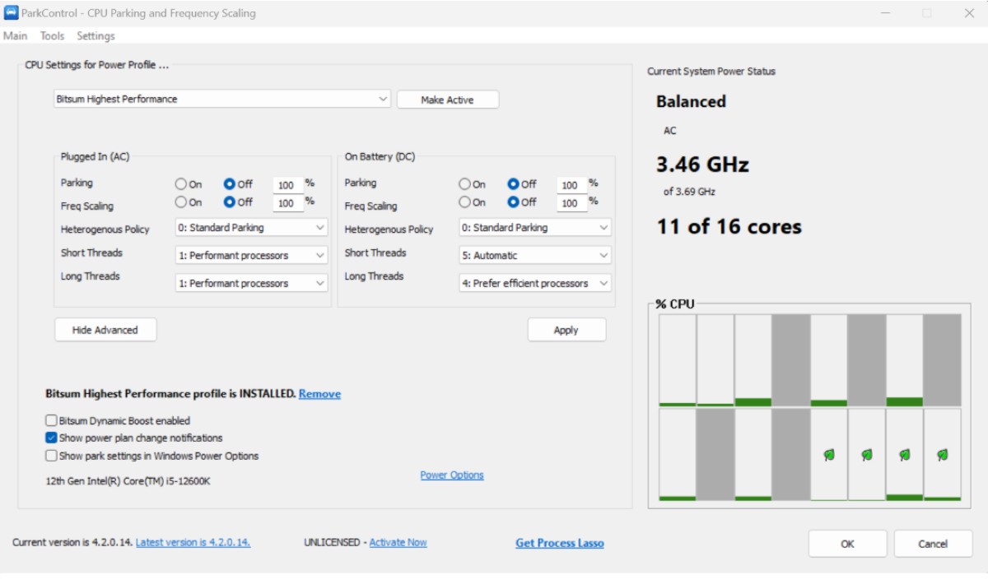Open the Settings menu
The width and height of the screenshot is (988, 584).
coord(96,36)
